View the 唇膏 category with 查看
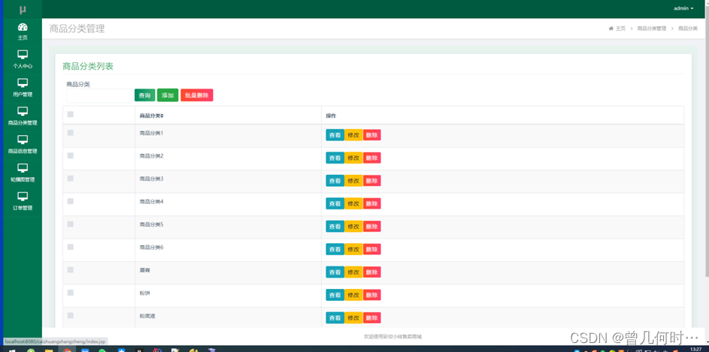This screenshot has width=709, height=352. click(335, 272)
